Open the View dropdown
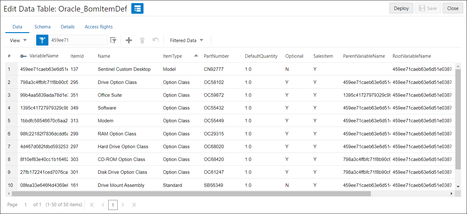This screenshot has width=467, height=214. 18,40
